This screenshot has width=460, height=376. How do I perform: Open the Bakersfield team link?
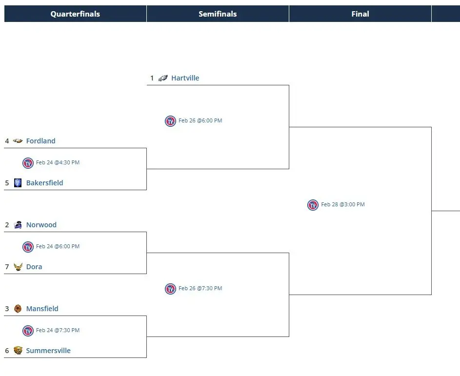44,183
